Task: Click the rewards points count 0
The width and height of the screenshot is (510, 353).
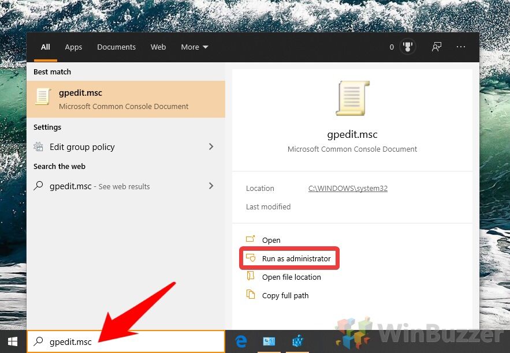Action: pyautogui.click(x=392, y=47)
